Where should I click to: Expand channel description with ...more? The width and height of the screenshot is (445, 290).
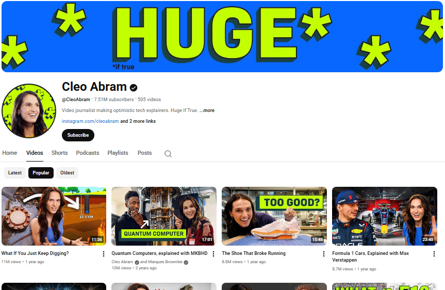pyautogui.click(x=207, y=110)
